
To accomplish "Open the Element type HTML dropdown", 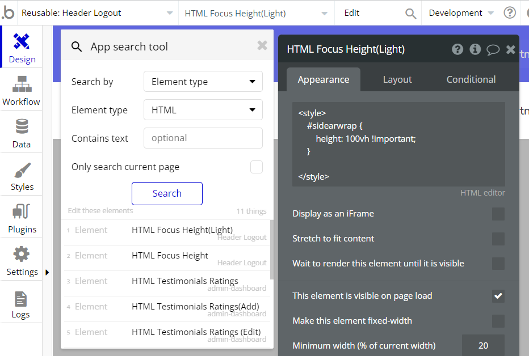I will [203, 110].
